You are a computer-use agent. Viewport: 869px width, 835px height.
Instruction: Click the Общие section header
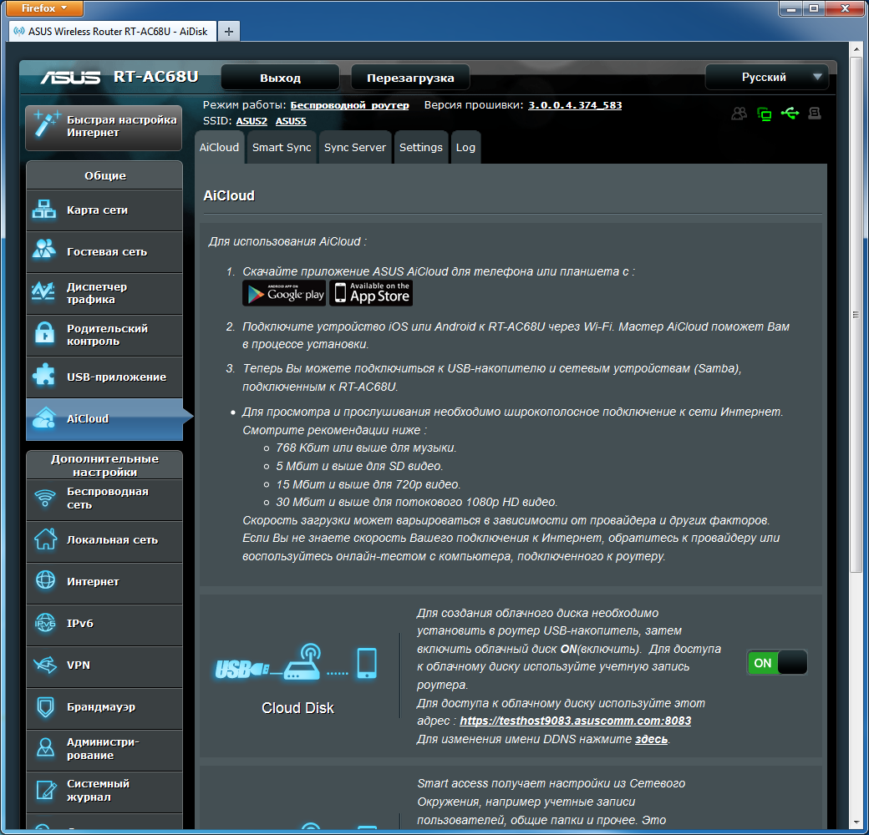(104, 175)
